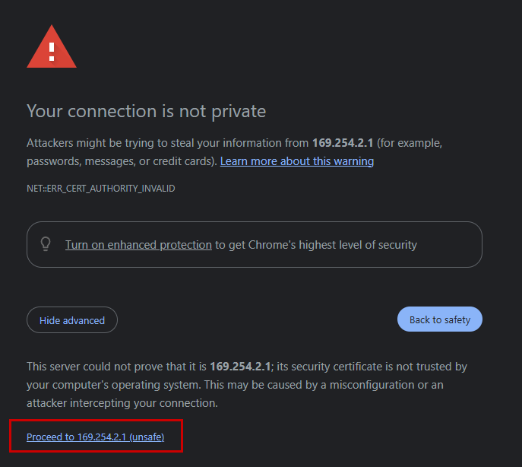The image size is (522, 467).
Task: Click the red warning triangle icon
Action: tap(52, 48)
